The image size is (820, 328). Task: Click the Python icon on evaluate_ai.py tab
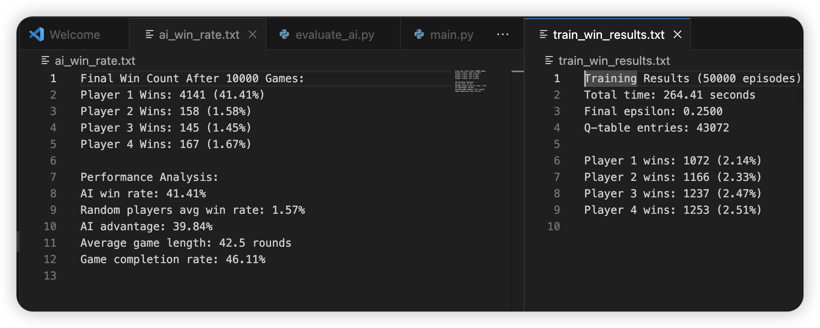(x=284, y=34)
